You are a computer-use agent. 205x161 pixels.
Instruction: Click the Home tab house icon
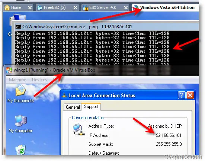(7, 7)
